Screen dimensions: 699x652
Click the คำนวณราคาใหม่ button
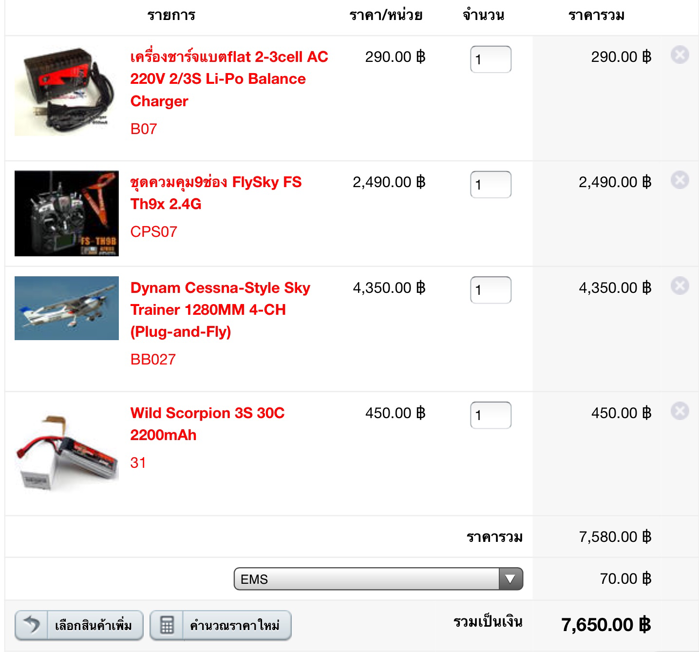coord(221,625)
